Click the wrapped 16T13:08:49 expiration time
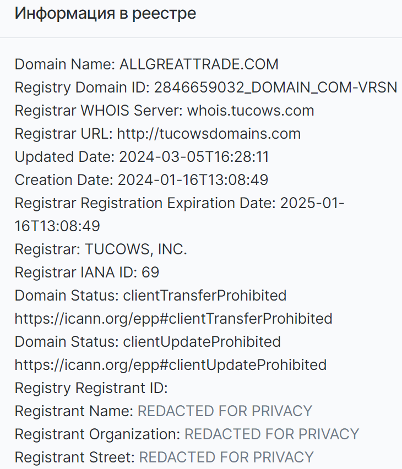This screenshot has width=402, height=469. [57, 226]
